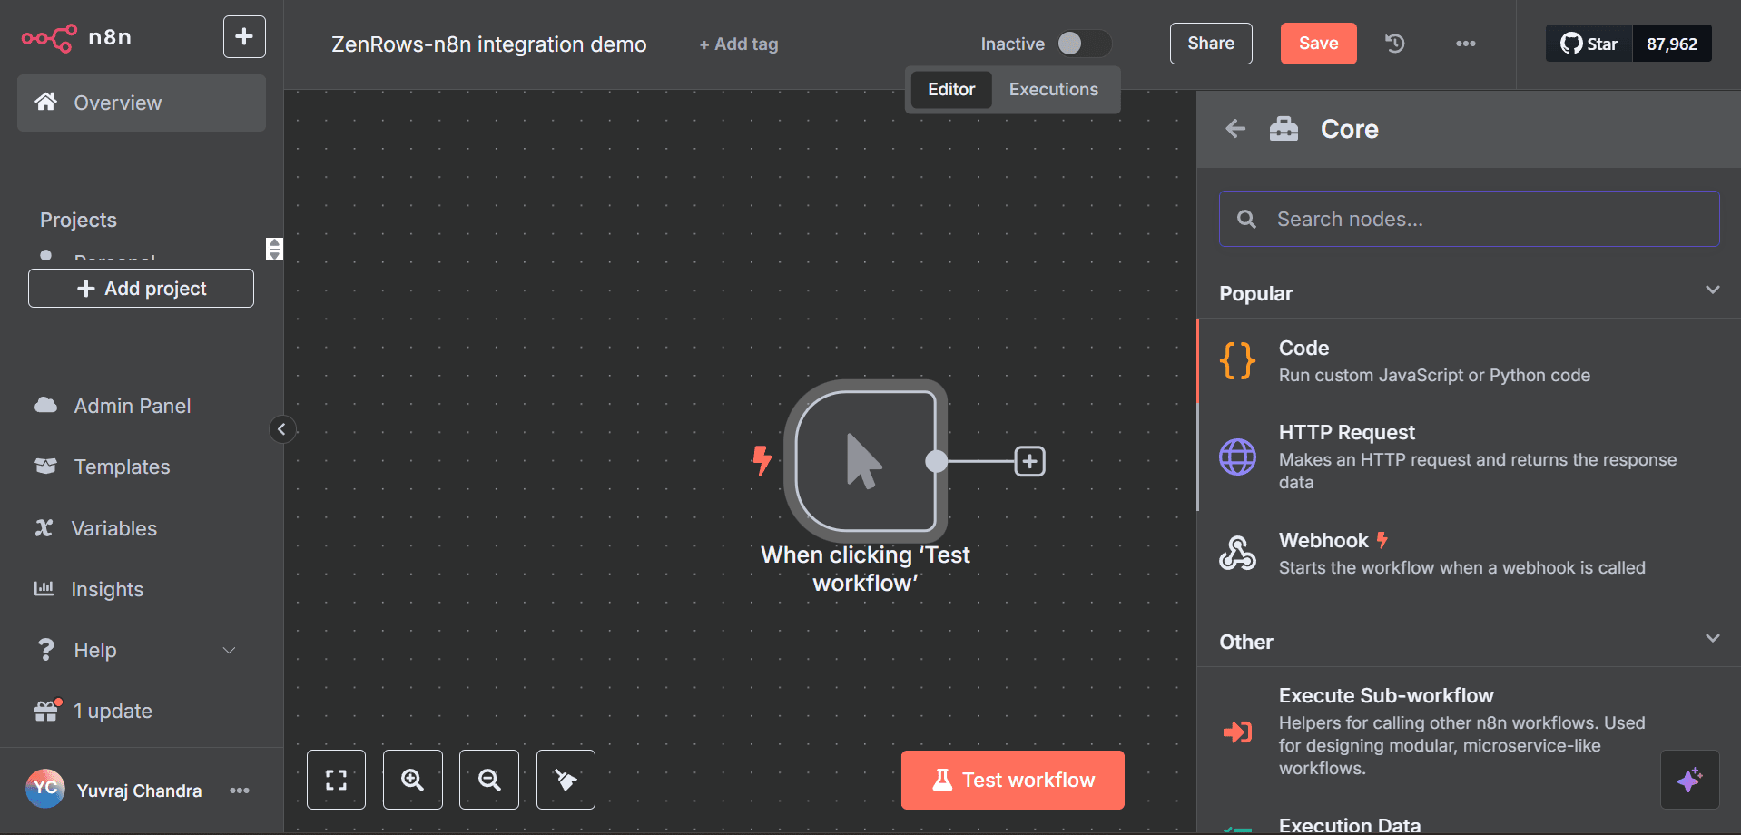Toggle the Inactive workflow switch
The height and width of the screenshot is (835, 1741).
tap(1084, 44)
